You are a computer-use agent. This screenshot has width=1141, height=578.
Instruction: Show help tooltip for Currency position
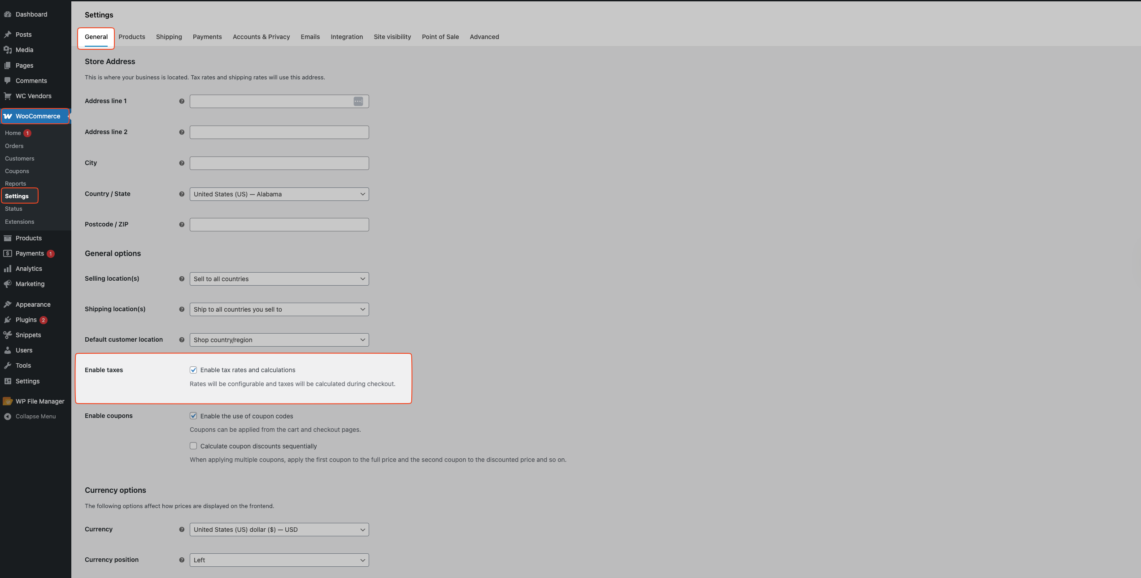pyautogui.click(x=182, y=560)
